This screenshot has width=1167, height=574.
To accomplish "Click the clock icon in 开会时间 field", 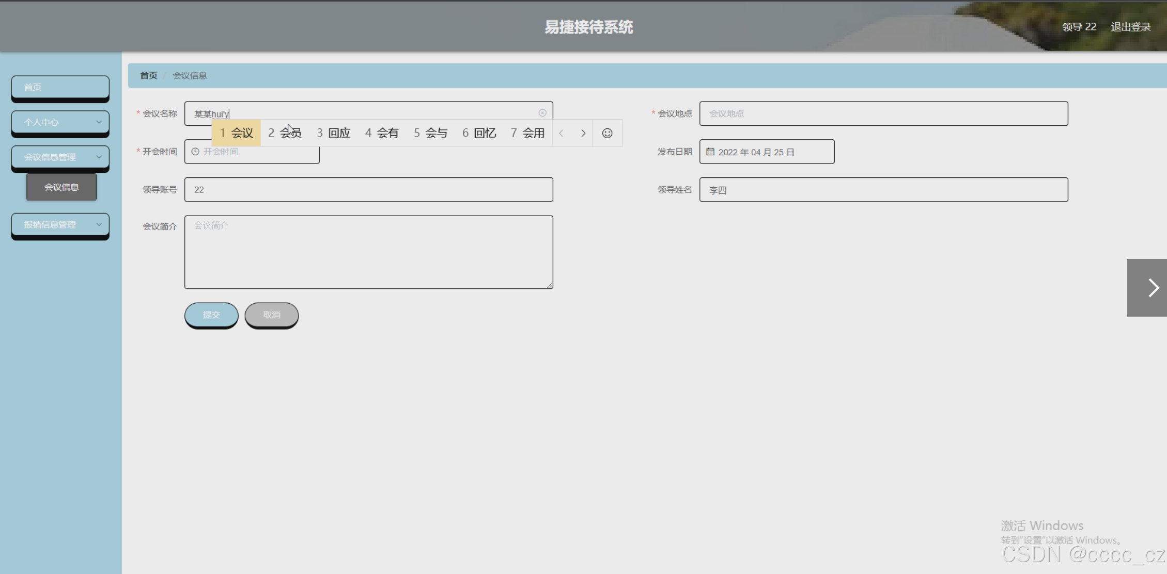I will click(195, 152).
